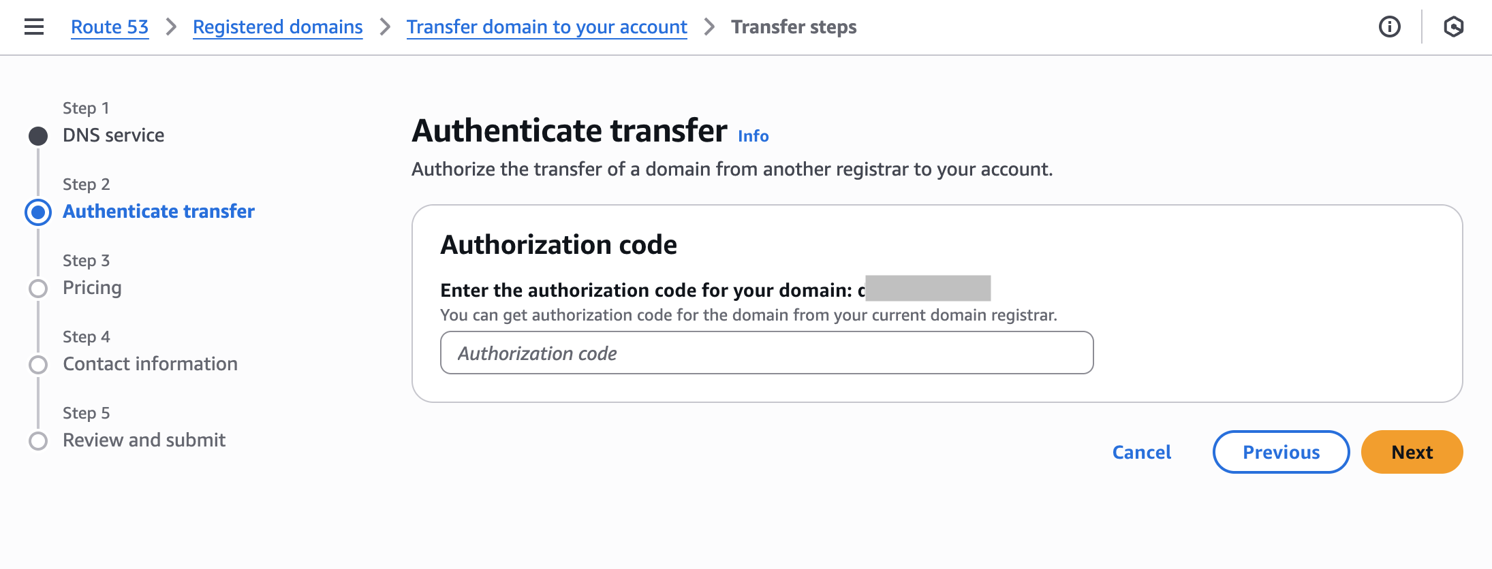This screenshot has height=569, width=1492.
Task: Open the hamburger navigation menu
Action: point(34,27)
